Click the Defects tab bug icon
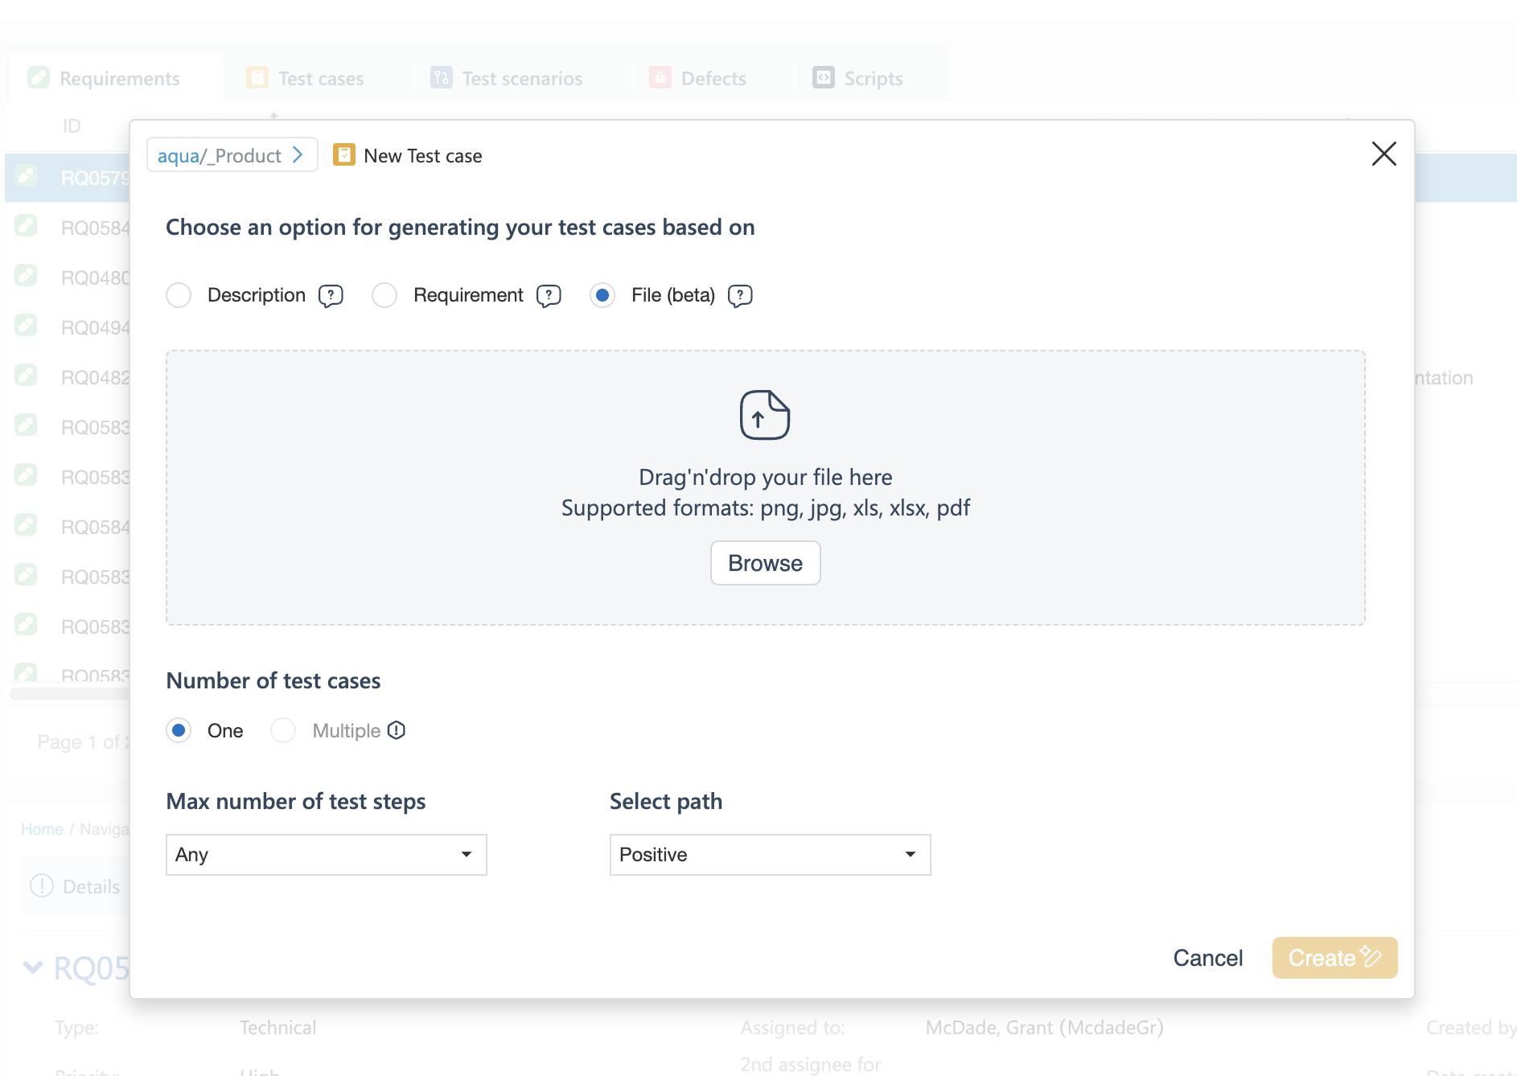 [x=660, y=78]
